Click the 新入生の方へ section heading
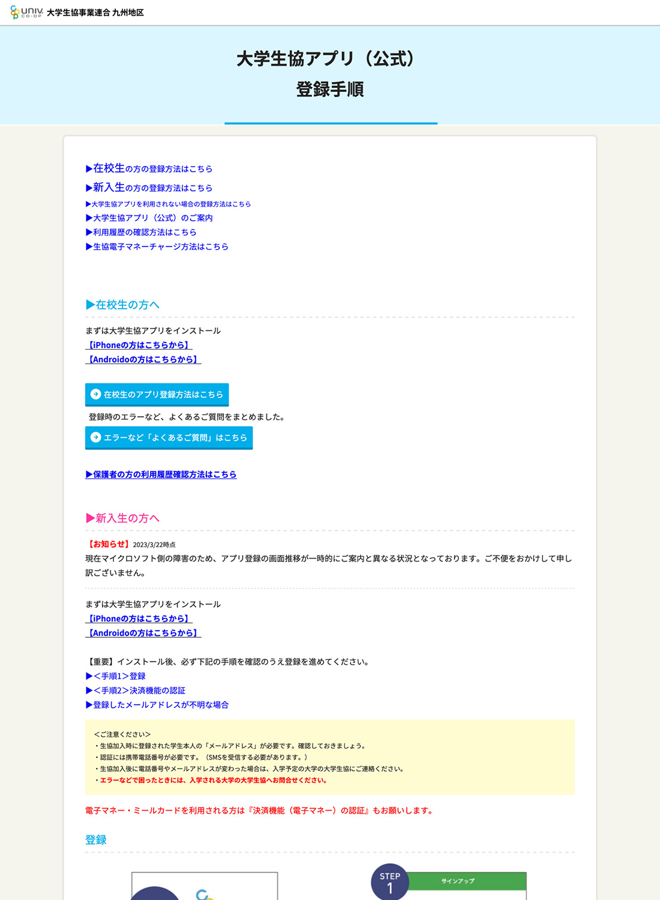Viewport: 660px width, 900px height. click(122, 518)
